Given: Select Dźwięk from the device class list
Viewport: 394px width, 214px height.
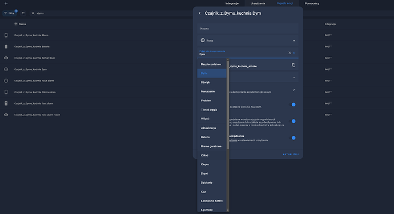Looking at the screenshot, I should (212, 83).
